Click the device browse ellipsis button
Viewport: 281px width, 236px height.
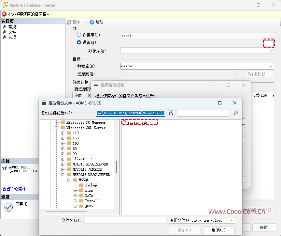click(268, 43)
